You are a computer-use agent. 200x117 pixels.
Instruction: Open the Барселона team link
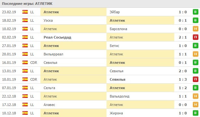(118, 29)
